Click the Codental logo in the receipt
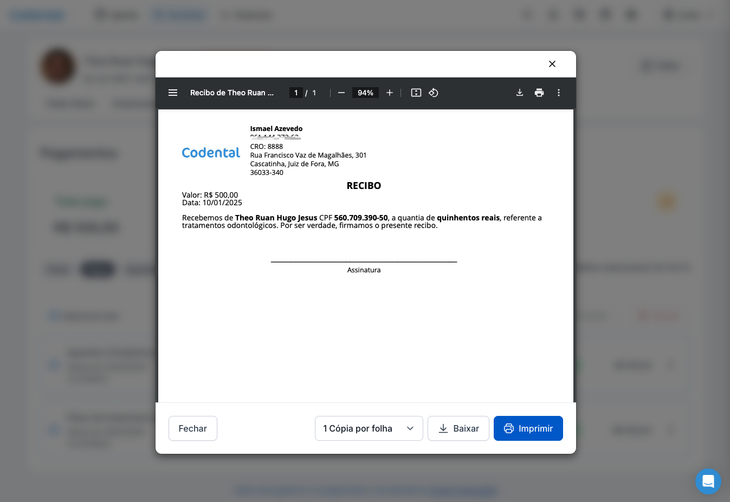This screenshot has width=730, height=502. tap(211, 153)
